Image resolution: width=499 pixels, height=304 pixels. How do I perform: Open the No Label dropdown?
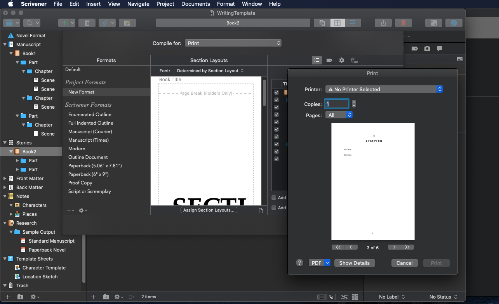pos(392,297)
